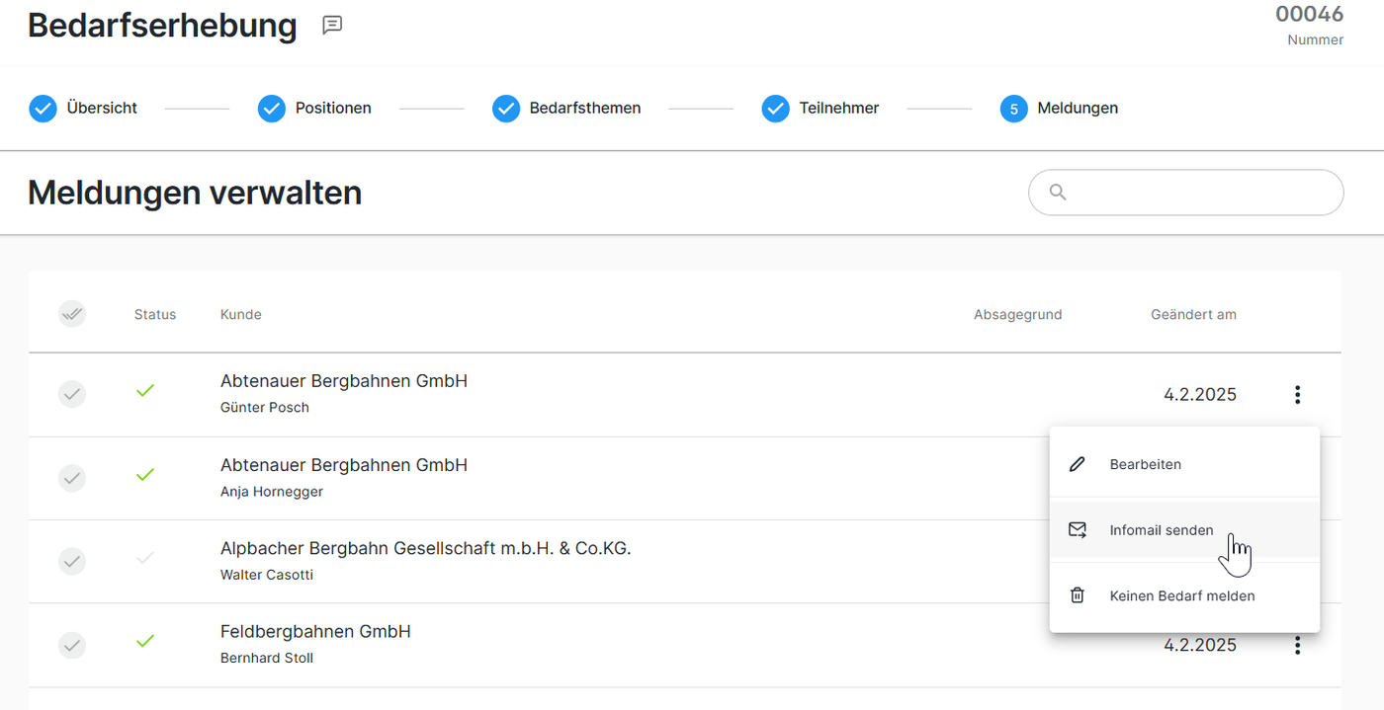Select the Bernhard Stoll row checkbox
The width and height of the screenshot is (1384, 710).
tap(72, 645)
